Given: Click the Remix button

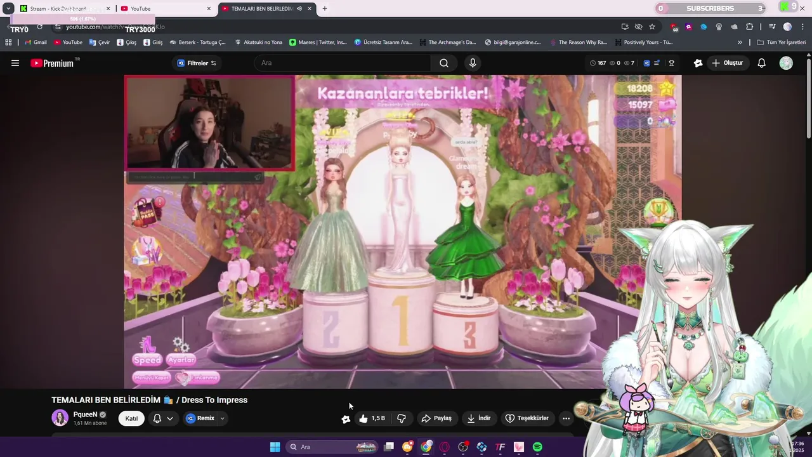Looking at the screenshot, I should point(200,418).
